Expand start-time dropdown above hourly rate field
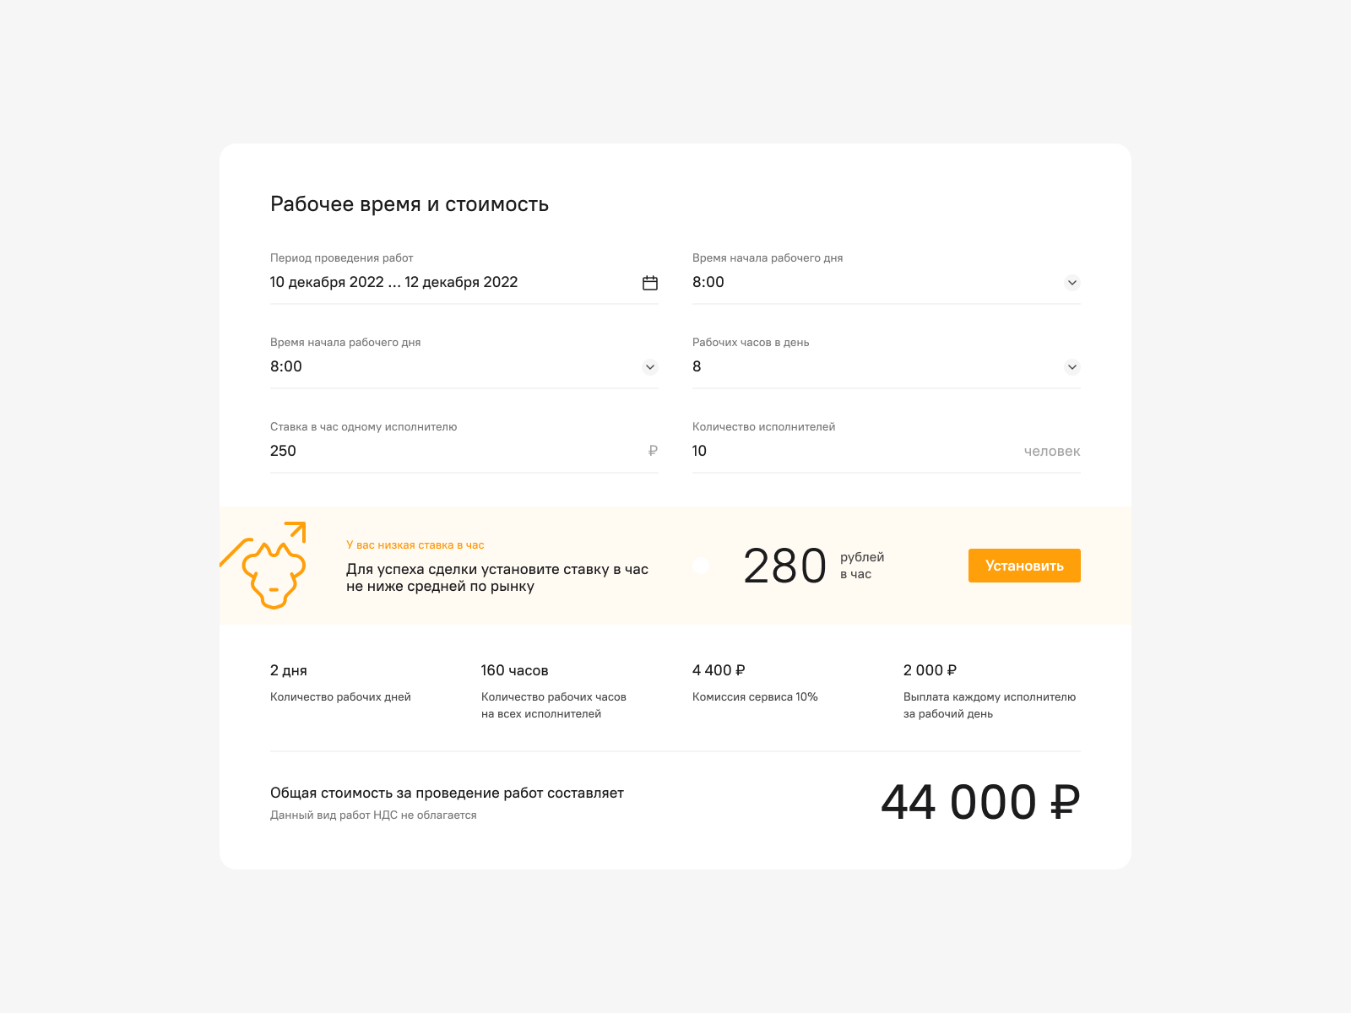The height and width of the screenshot is (1013, 1351). 649,367
